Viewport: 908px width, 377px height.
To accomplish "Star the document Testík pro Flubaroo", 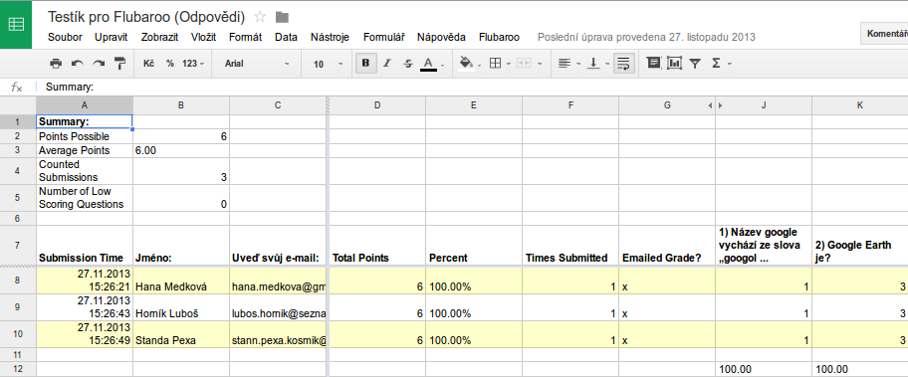I will coord(260,16).
